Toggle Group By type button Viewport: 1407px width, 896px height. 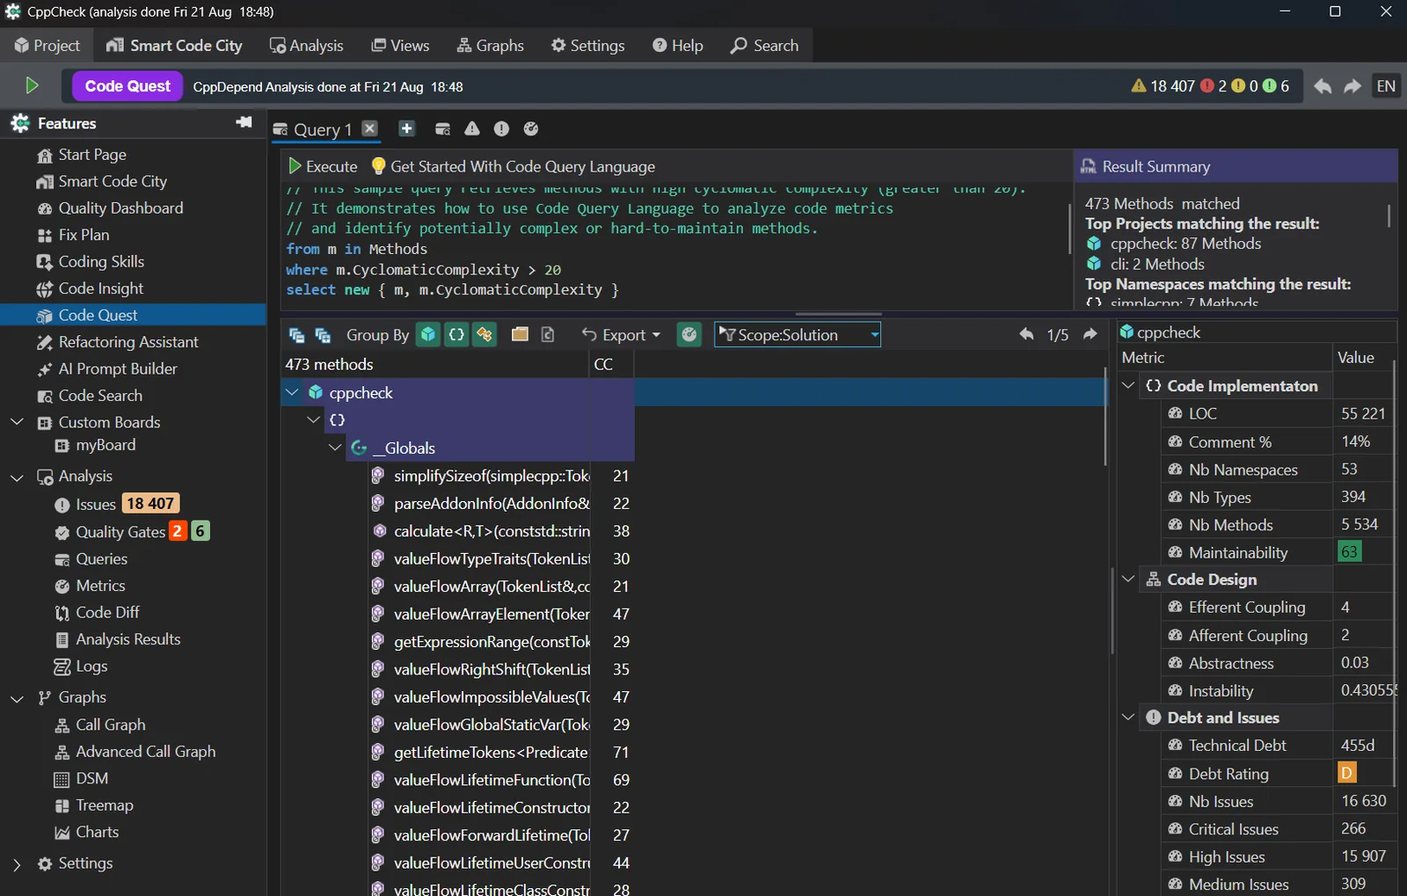485,335
